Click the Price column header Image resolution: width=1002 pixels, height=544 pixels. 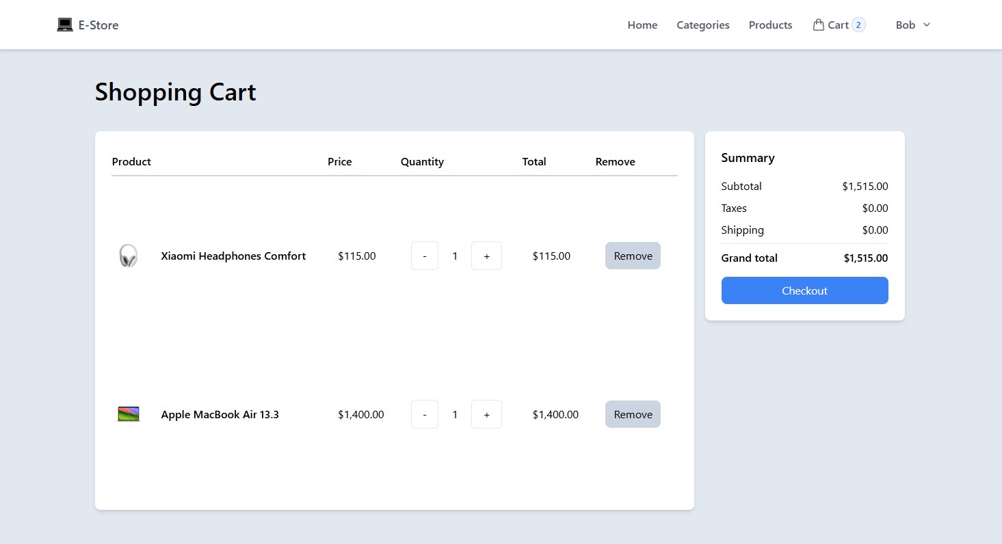339,162
